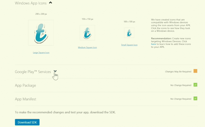Screen dimensions: 205x127
Task: Select the Google Play Services heading
Action: [33, 72]
